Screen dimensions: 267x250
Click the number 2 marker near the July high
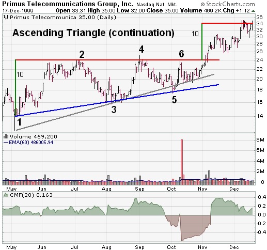coord(82,54)
